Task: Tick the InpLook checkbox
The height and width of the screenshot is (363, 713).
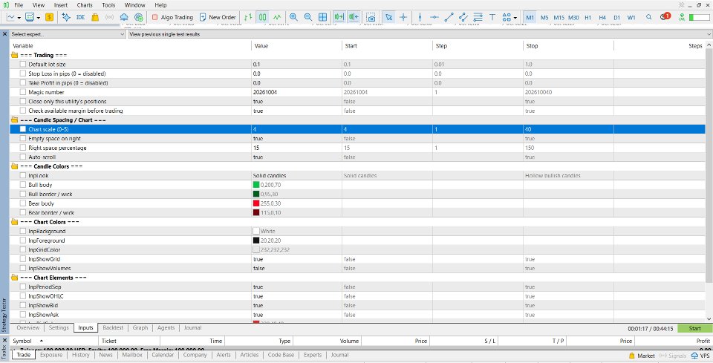Action: coord(23,176)
